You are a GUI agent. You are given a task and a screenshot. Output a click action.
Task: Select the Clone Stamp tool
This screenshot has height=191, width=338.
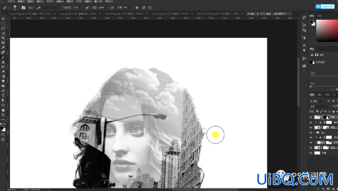(x=3, y=62)
